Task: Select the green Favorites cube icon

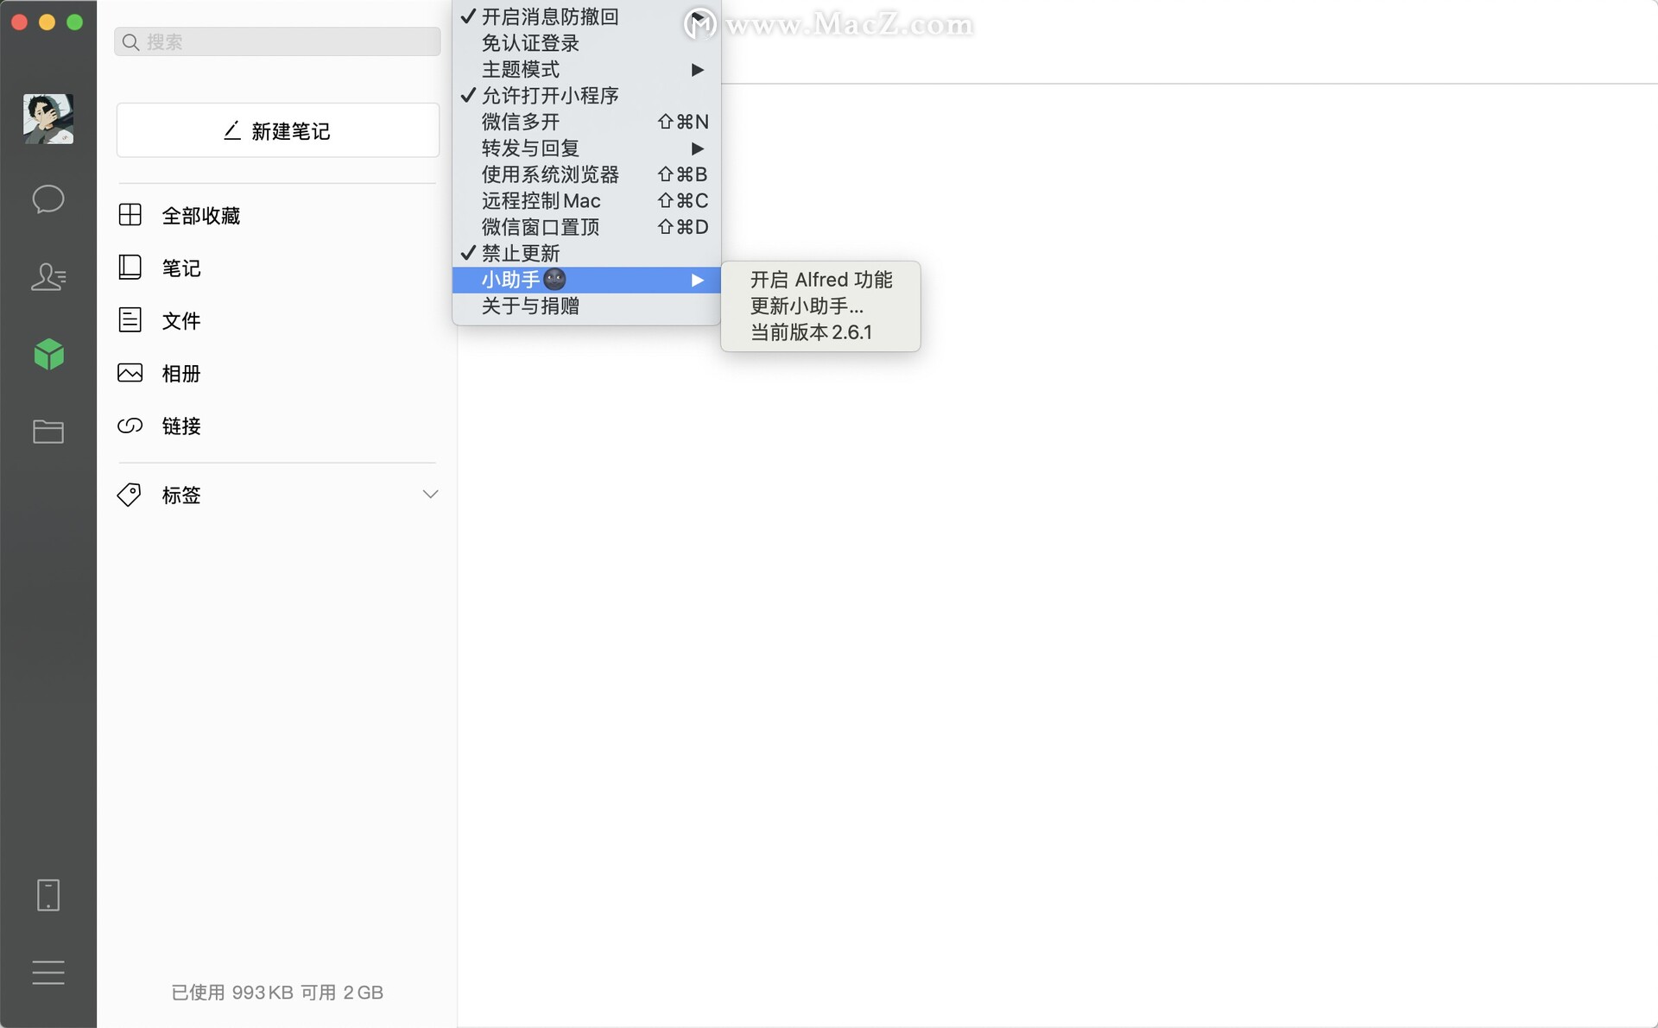Action: point(48,354)
